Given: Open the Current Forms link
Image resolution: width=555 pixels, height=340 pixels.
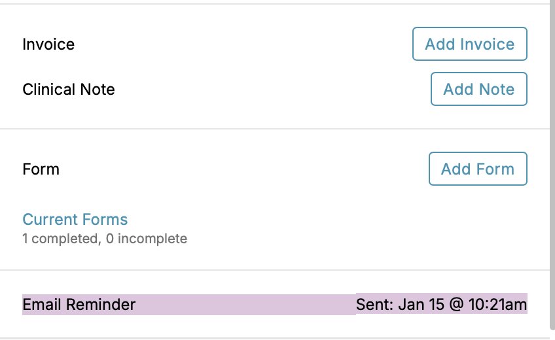Looking at the screenshot, I should [75, 220].
